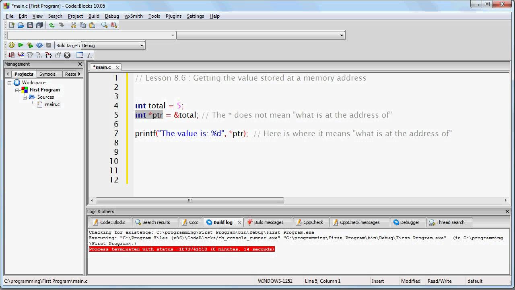Undo with the green arrow icon

pos(51,25)
